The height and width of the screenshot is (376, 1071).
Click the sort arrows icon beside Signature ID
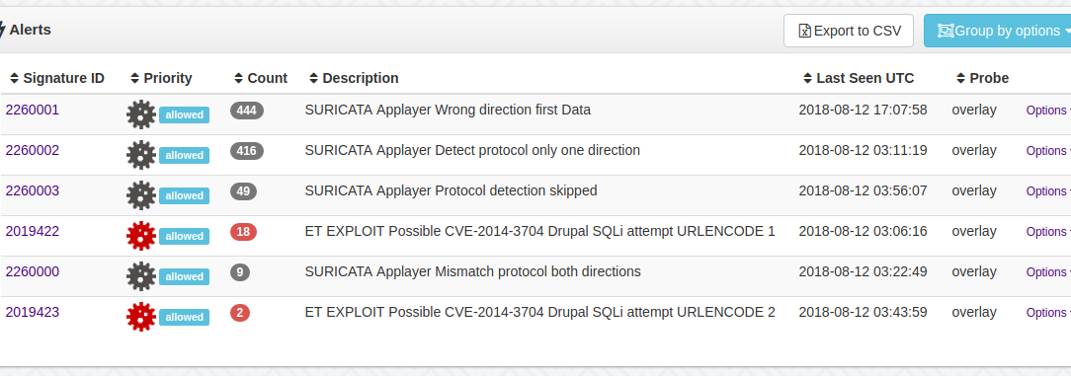15,79
